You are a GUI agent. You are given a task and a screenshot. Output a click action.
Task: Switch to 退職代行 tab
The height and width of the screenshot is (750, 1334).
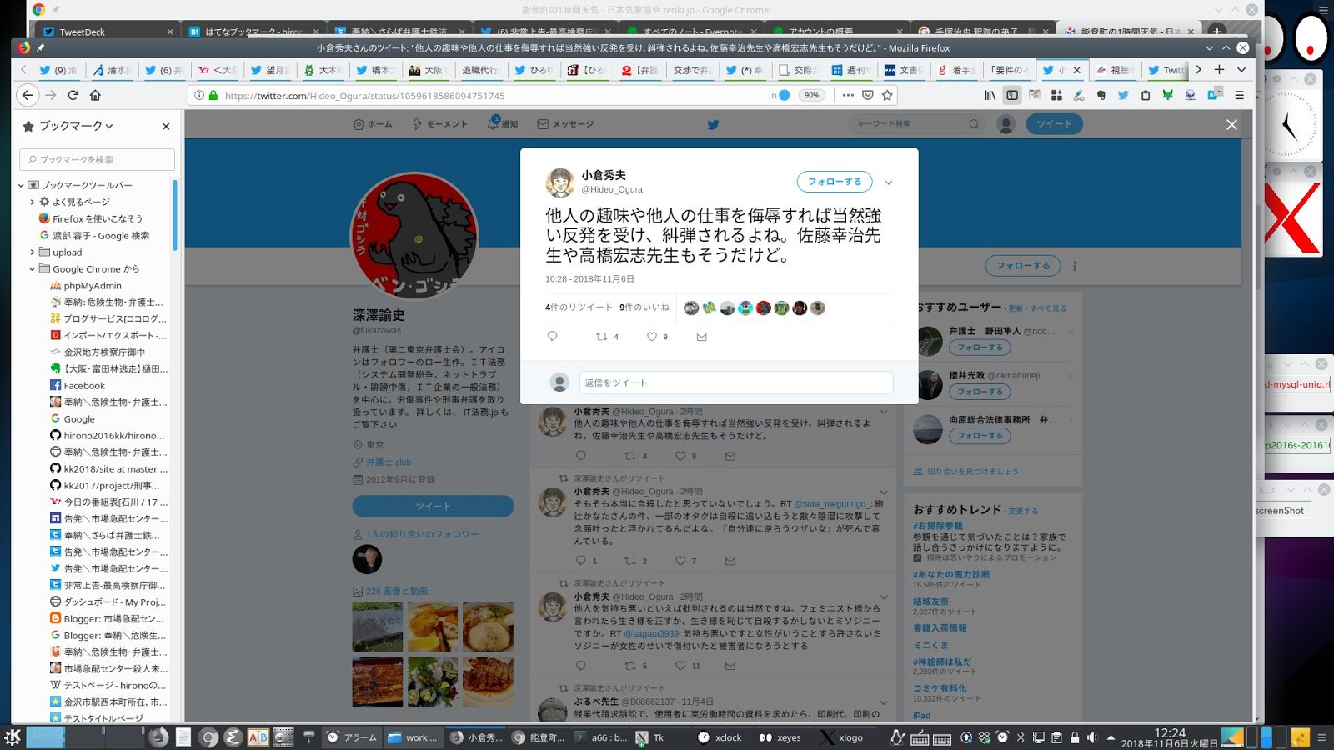coord(479,70)
